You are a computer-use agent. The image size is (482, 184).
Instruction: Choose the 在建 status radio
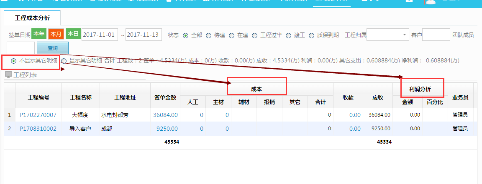[231, 35]
